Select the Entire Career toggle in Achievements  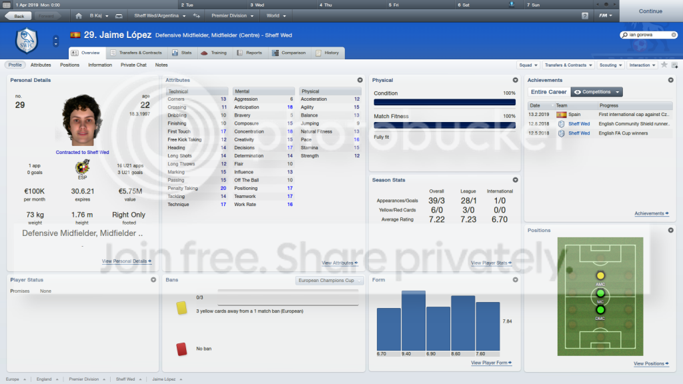(x=549, y=92)
